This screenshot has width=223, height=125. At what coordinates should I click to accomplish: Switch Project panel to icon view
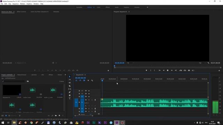click(6, 116)
